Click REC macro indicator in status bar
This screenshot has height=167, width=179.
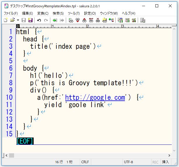(x=155, y=162)
